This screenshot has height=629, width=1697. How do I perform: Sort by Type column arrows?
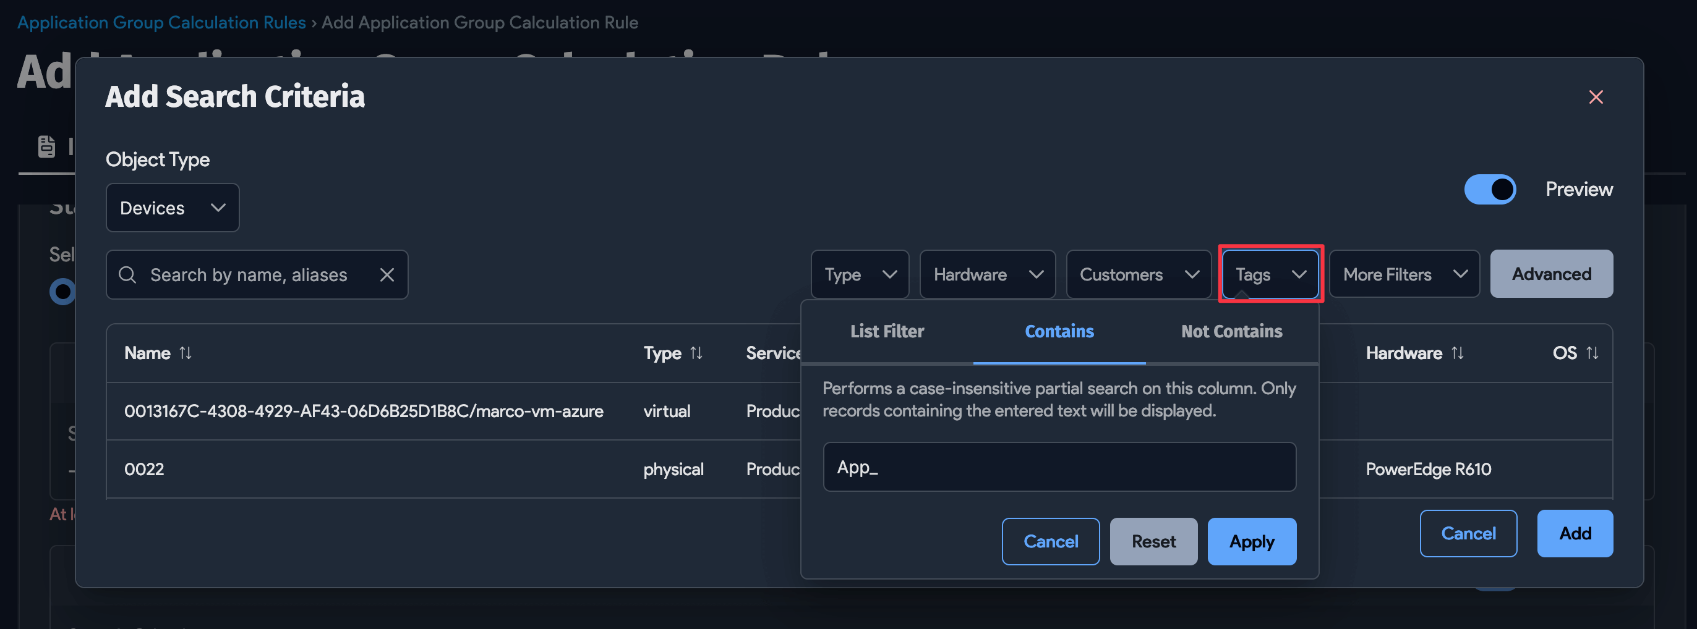pos(696,353)
